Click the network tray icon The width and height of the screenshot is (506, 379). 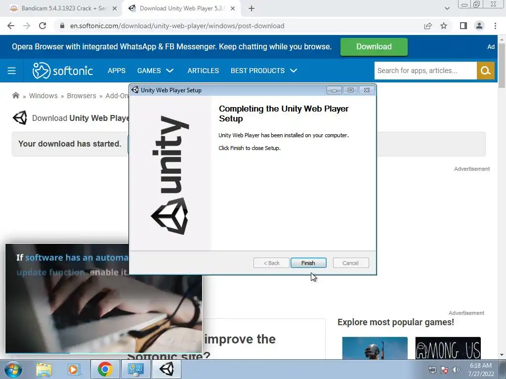pyautogui.click(x=432, y=370)
